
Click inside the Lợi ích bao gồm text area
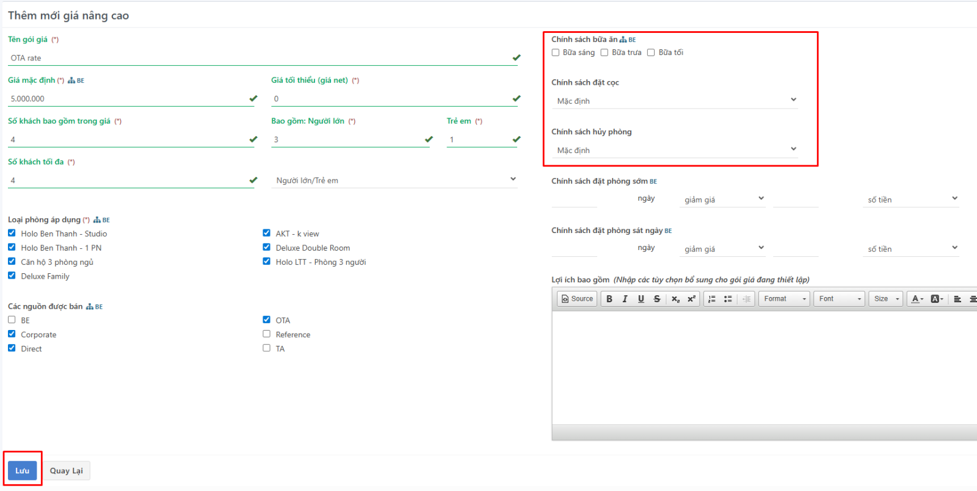pos(765,368)
